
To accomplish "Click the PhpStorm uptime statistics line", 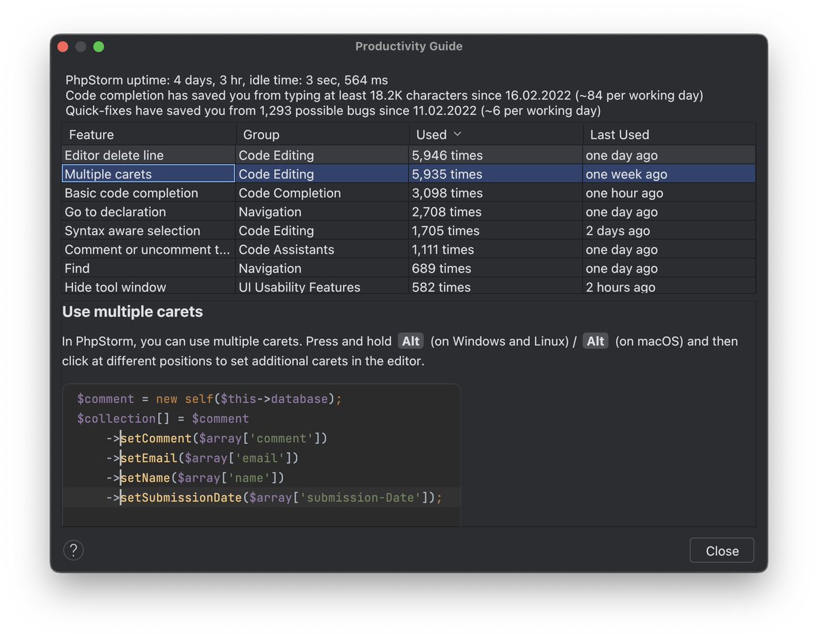I will click(227, 80).
